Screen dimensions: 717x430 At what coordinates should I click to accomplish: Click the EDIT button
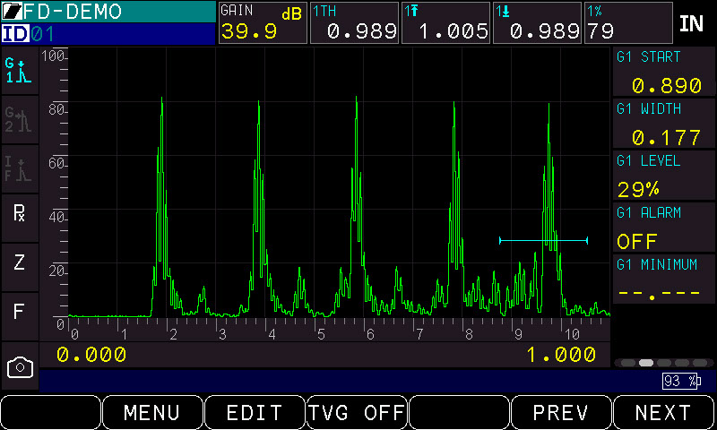255,412
